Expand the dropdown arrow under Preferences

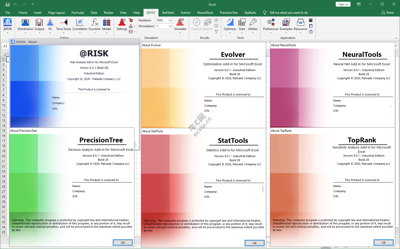point(271,33)
